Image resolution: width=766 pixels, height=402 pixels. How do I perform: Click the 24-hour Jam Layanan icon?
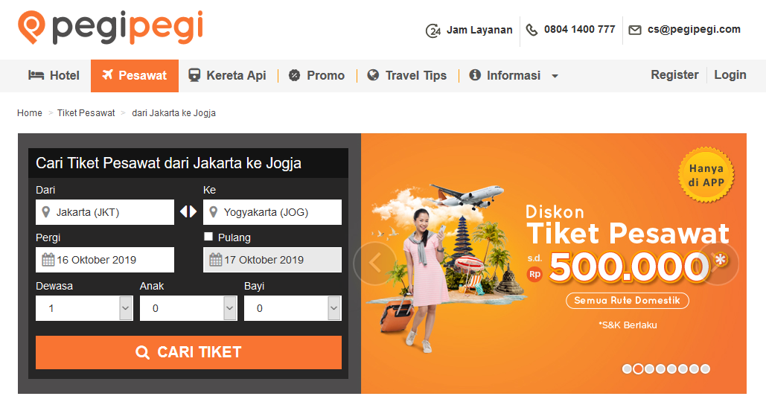click(433, 31)
